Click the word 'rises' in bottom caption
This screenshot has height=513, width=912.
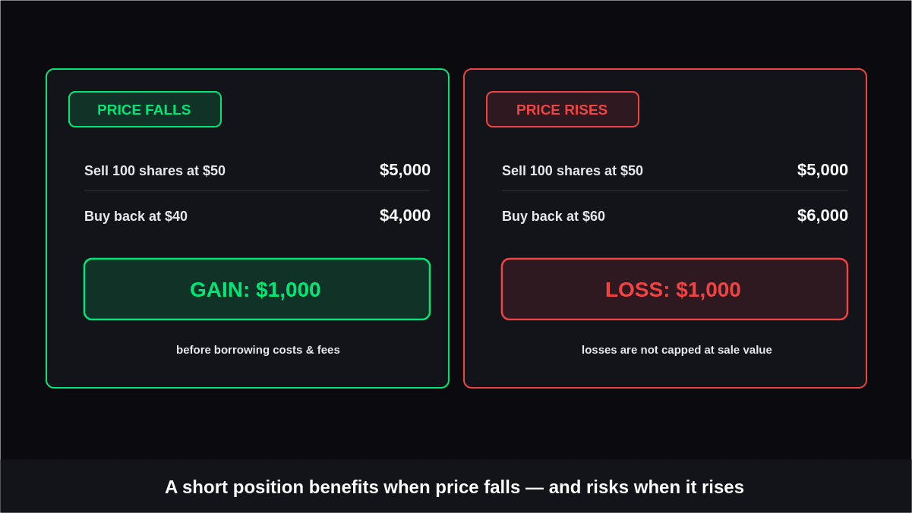click(722, 487)
